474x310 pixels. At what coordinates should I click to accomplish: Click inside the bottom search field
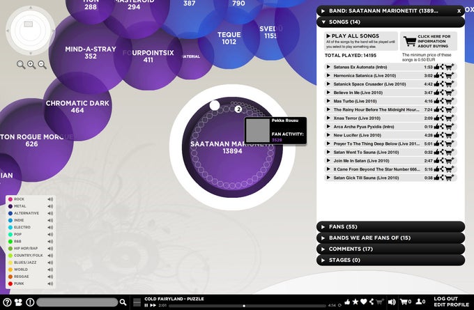click(x=77, y=302)
